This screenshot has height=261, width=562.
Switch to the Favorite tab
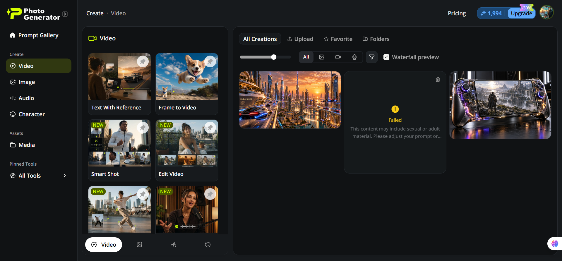[x=338, y=39]
